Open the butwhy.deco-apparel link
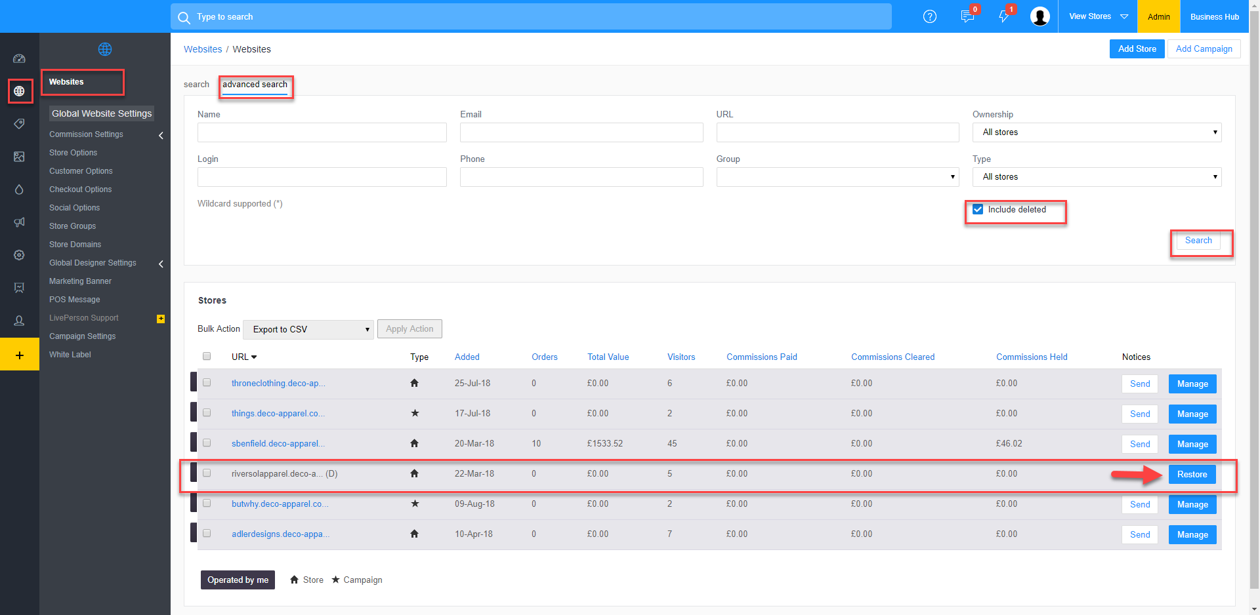Viewport: 1260px width, 615px height. pyautogui.click(x=280, y=504)
